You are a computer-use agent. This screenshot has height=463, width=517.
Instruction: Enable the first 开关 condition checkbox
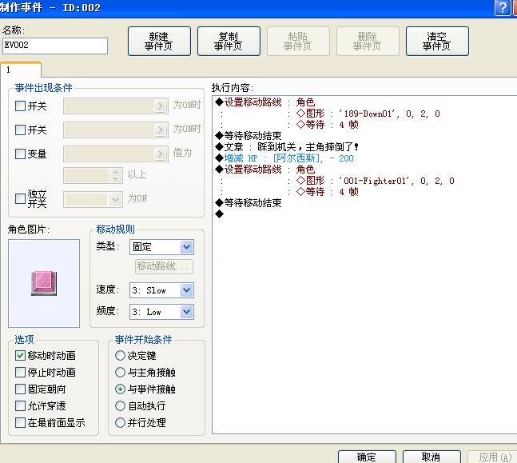[x=20, y=106]
